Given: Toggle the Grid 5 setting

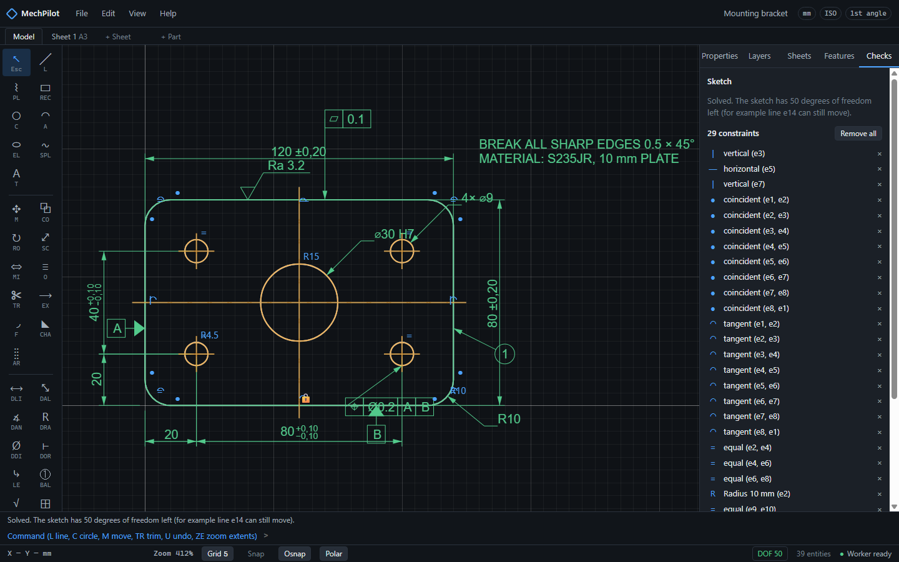Looking at the screenshot, I should 218,554.
